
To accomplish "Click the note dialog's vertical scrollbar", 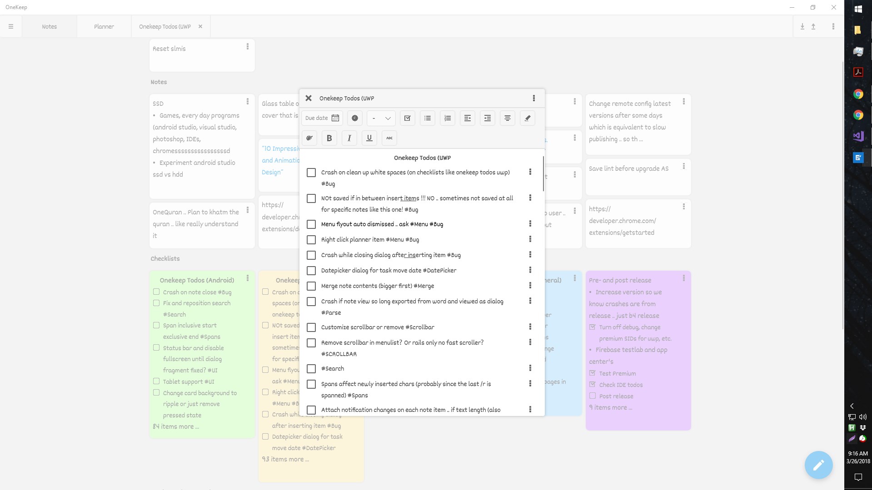I will point(543,174).
